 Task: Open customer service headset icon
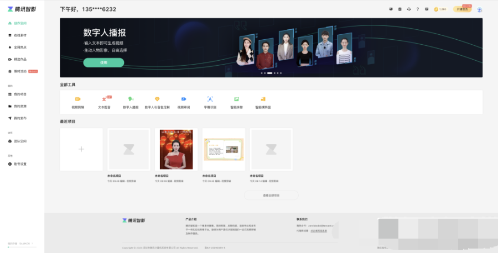coord(409,9)
